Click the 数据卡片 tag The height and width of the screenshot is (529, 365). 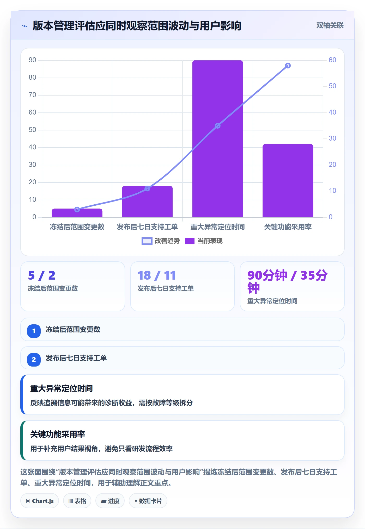pyautogui.click(x=148, y=501)
